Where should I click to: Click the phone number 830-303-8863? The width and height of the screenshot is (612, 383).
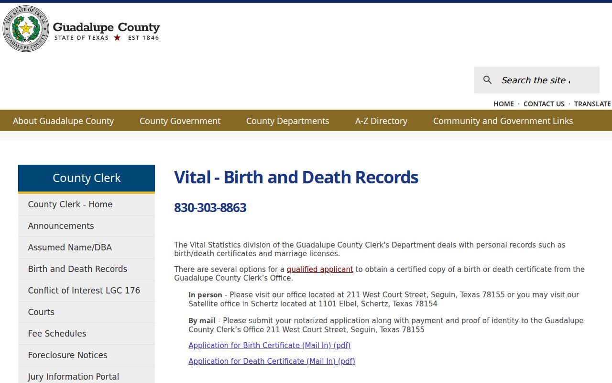click(x=210, y=207)
